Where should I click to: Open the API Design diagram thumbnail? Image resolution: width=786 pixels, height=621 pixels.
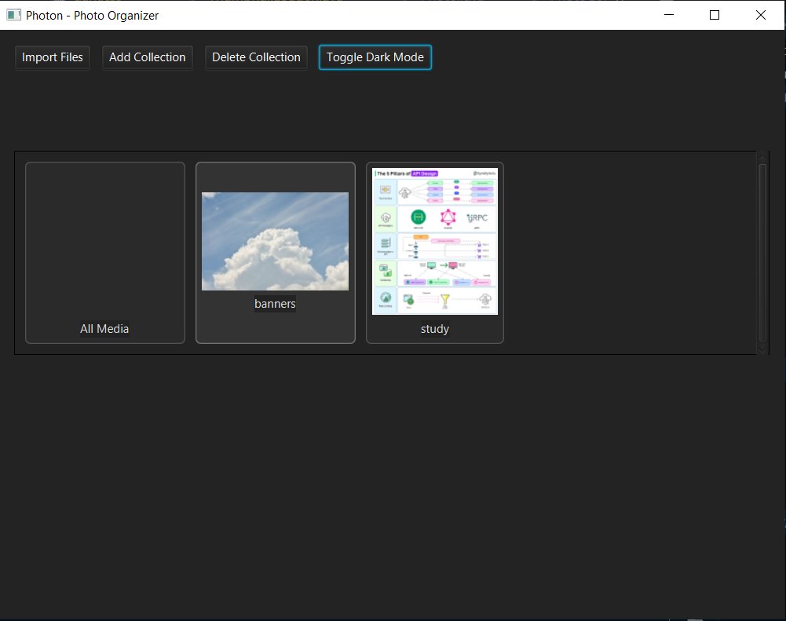(435, 241)
